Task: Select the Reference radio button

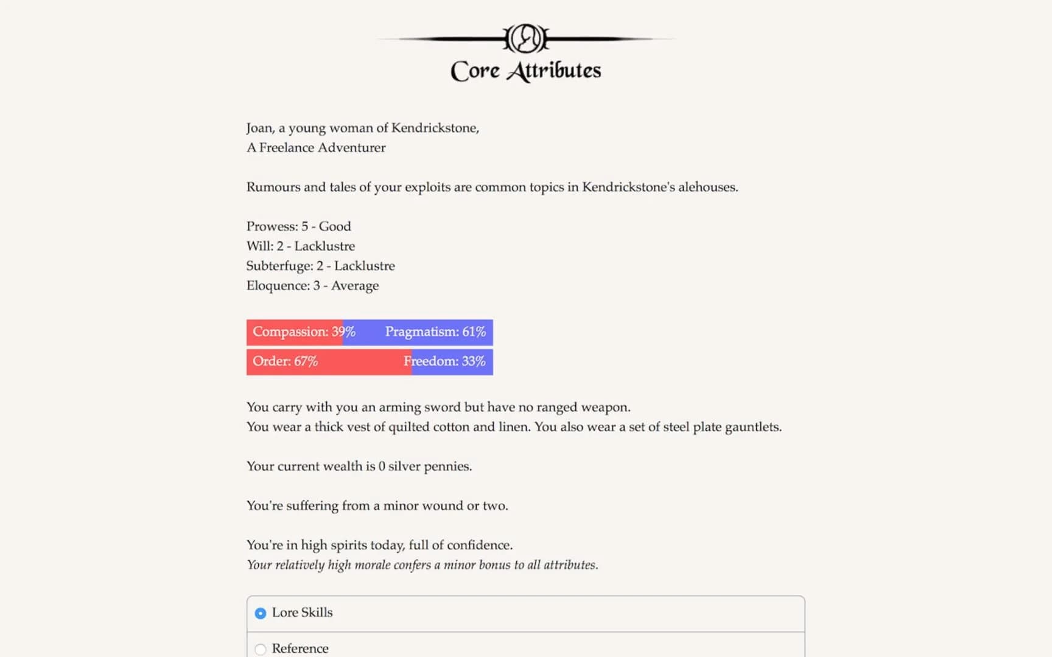Action: 261,649
